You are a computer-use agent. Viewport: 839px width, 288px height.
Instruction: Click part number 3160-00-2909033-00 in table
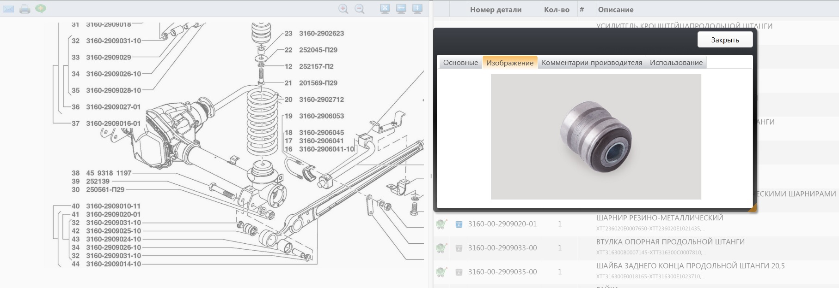[502, 248]
